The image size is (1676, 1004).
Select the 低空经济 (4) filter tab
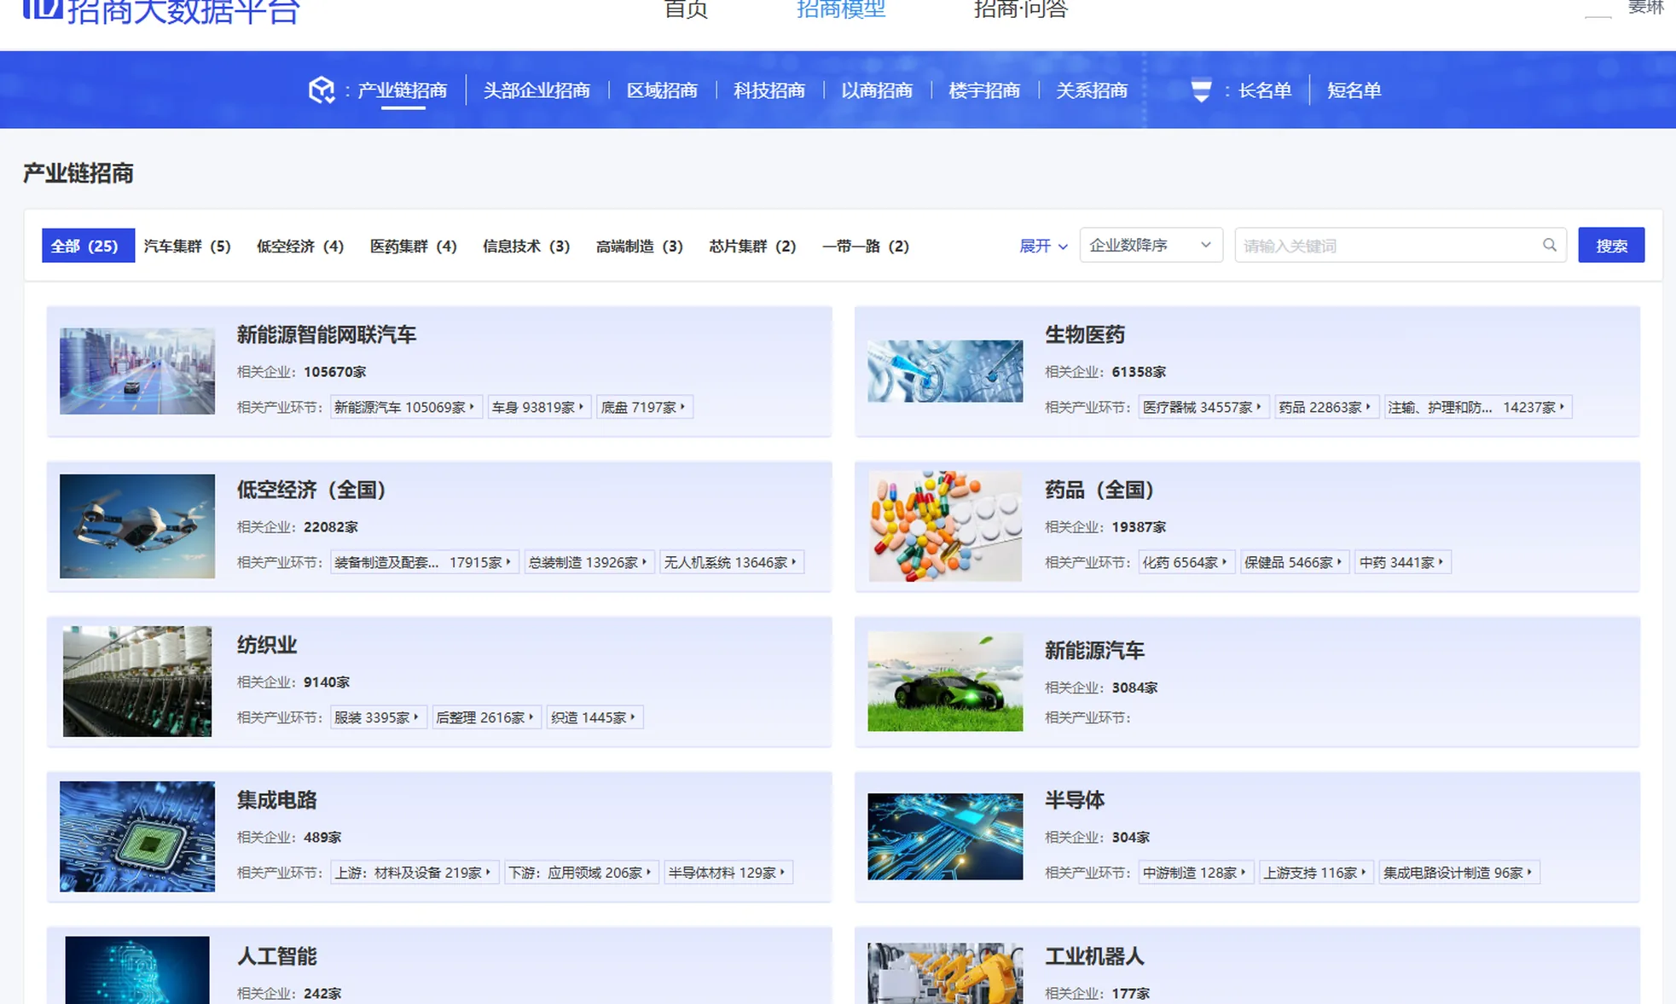coord(300,246)
